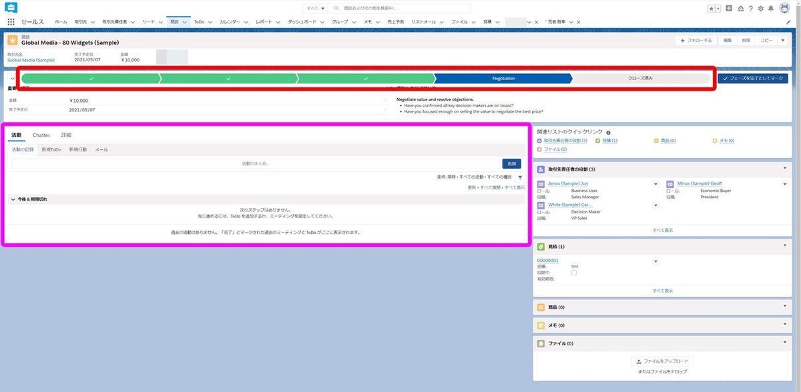Switch to the 詳細 tab
Screen dimensions: 801x392
click(66, 135)
